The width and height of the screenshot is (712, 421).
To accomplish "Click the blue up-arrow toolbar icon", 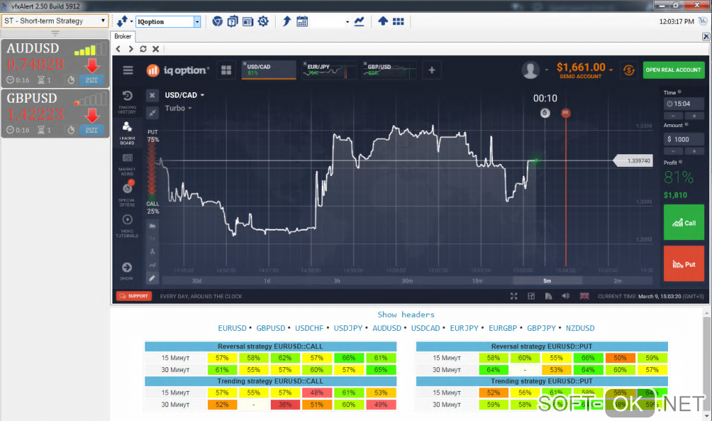I will [x=383, y=22].
